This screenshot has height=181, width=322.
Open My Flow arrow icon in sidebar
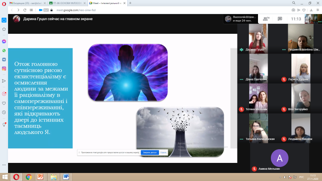point(4,81)
